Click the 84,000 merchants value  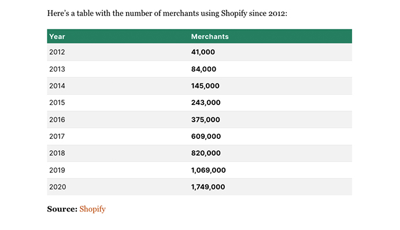pos(203,69)
